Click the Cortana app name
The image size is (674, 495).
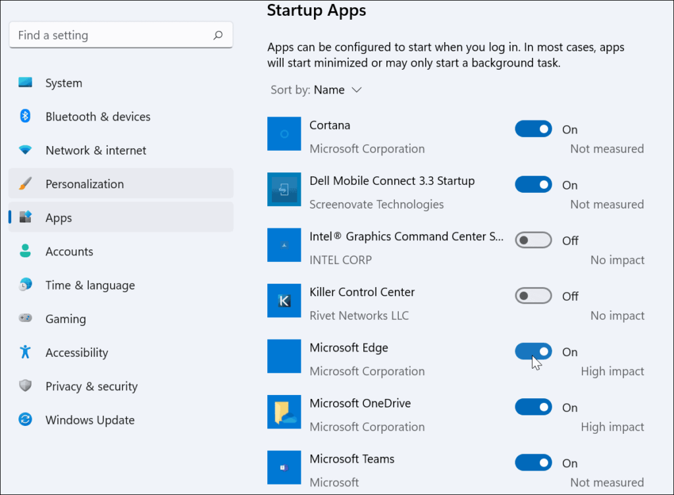pyautogui.click(x=330, y=125)
